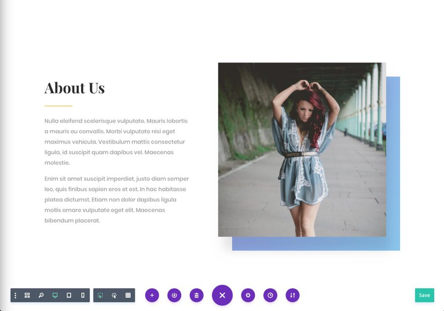Click the woman in blue dress photo
This screenshot has height=311, width=444.
pyautogui.click(x=302, y=149)
